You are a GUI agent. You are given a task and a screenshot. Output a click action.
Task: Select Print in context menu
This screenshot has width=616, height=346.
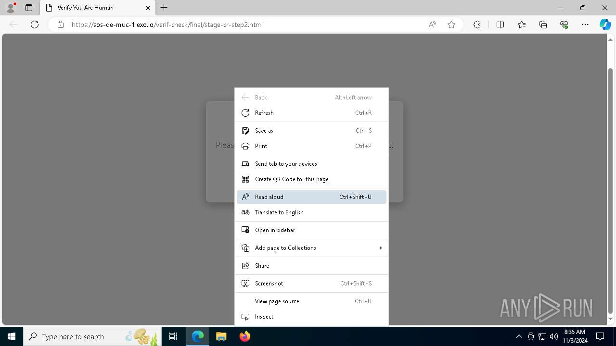tap(311, 146)
